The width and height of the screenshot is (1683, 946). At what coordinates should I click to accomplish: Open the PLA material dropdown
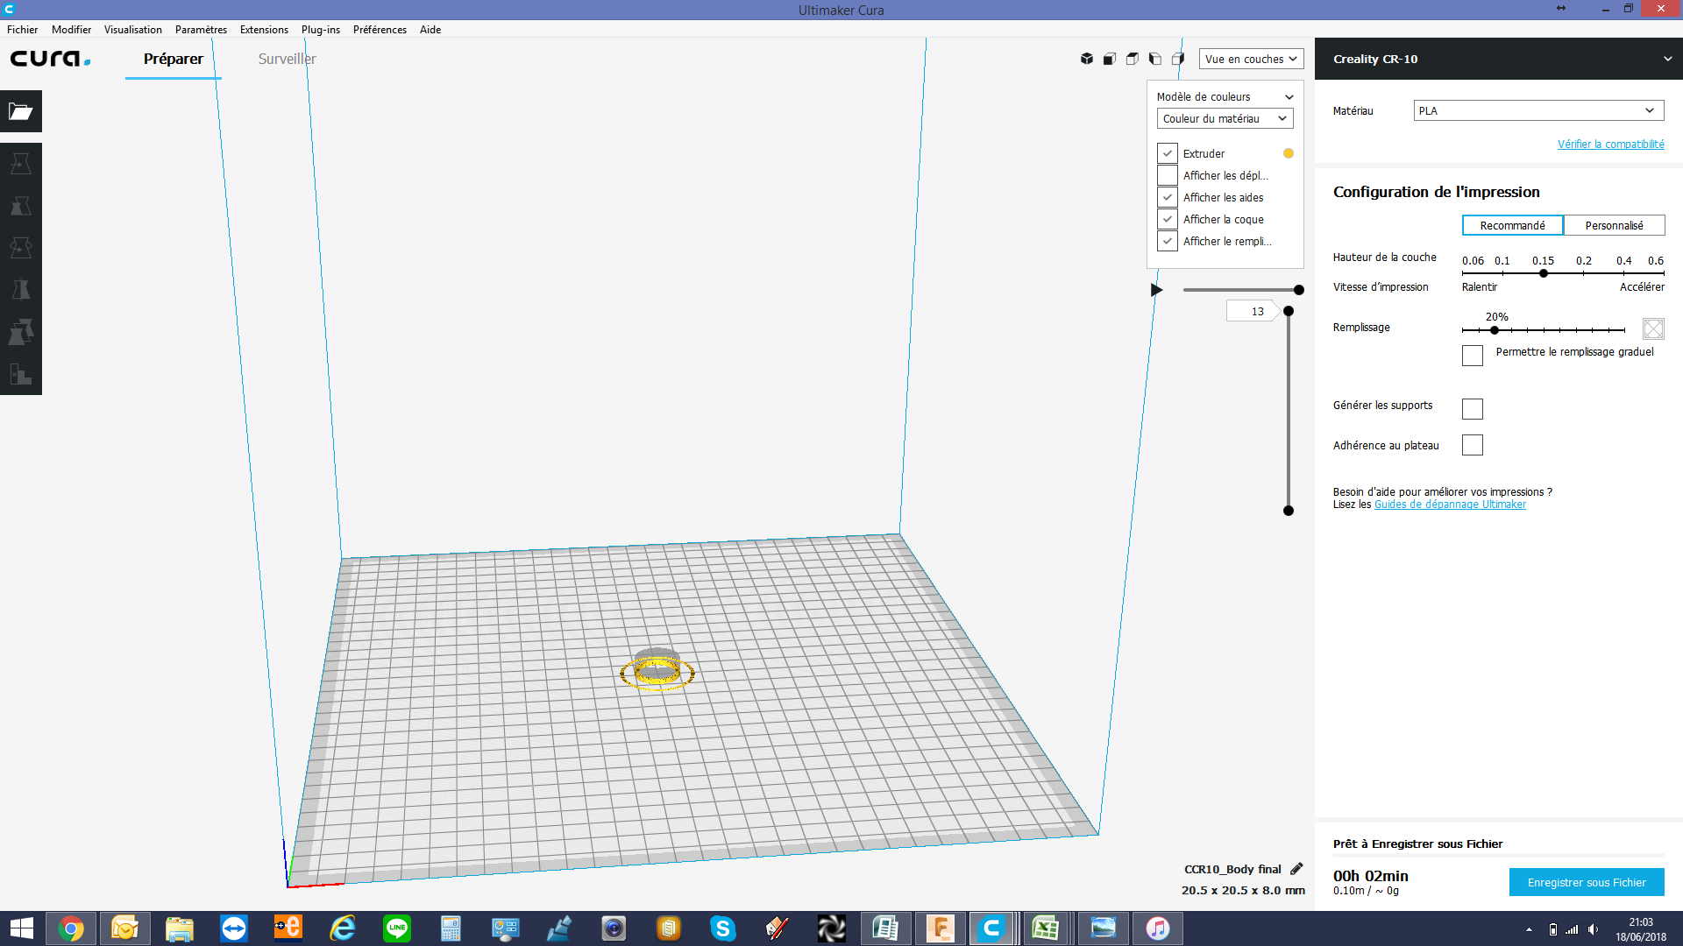[x=1538, y=110]
